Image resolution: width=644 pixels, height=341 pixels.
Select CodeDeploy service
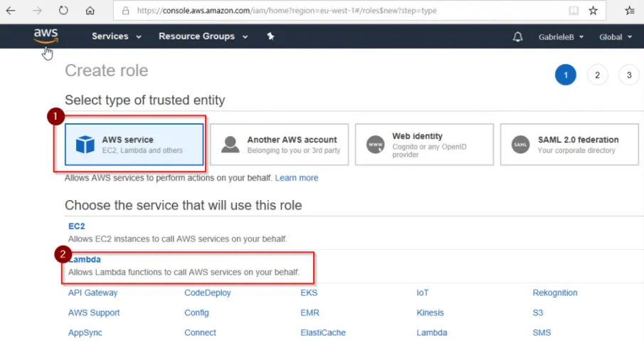pyautogui.click(x=207, y=293)
